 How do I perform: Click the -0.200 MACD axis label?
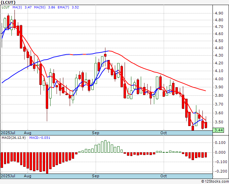[x=220, y=171]
